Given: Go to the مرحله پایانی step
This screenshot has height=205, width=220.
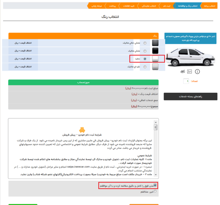Looking at the screenshot, I should click(96, 6).
